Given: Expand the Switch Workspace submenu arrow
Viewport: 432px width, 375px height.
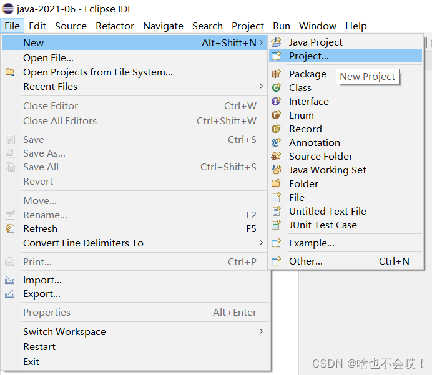Looking at the screenshot, I should click(x=261, y=331).
